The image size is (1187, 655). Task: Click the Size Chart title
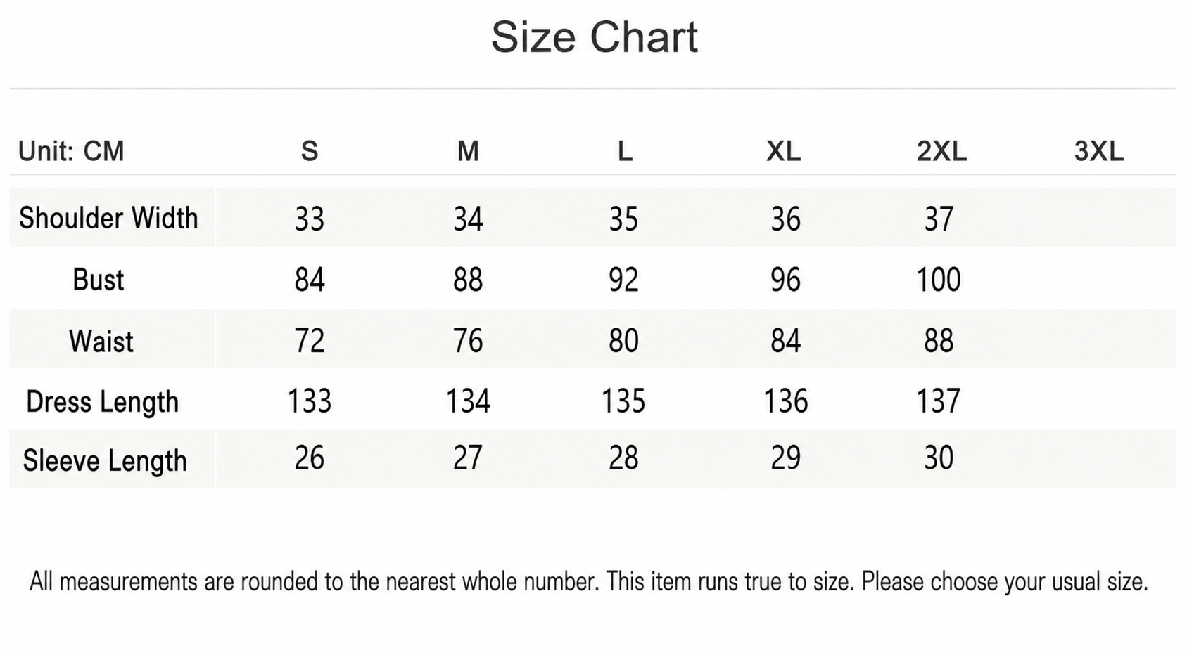(594, 37)
